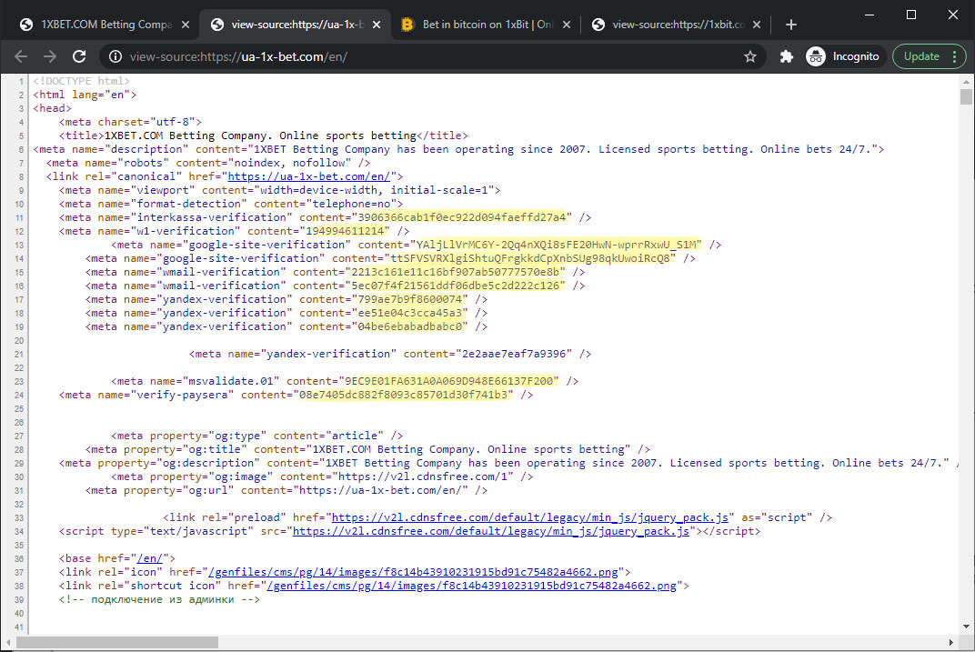
Task: Click yandex-verification value "2e2aae7eaf7a9396"
Action: coord(514,354)
